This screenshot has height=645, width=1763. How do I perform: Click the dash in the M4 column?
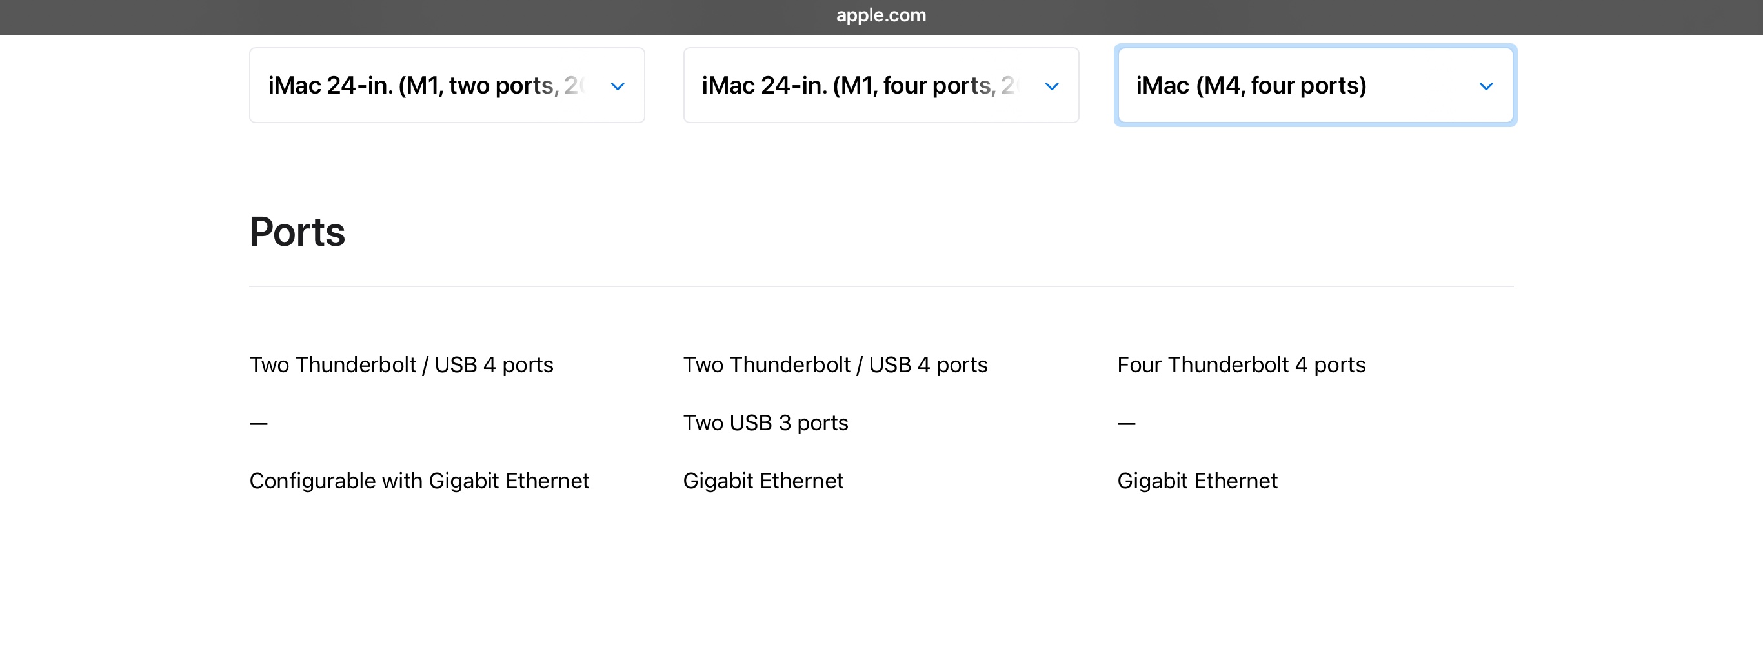click(x=1127, y=424)
